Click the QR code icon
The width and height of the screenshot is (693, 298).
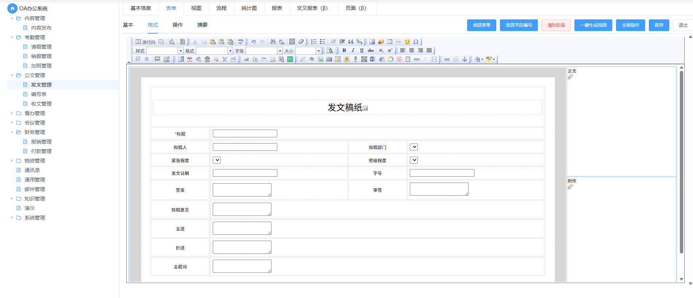(364, 59)
